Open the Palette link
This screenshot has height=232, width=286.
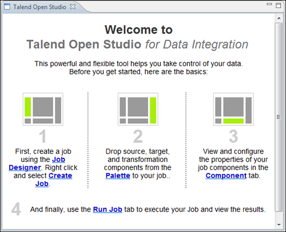[x=118, y=175]
